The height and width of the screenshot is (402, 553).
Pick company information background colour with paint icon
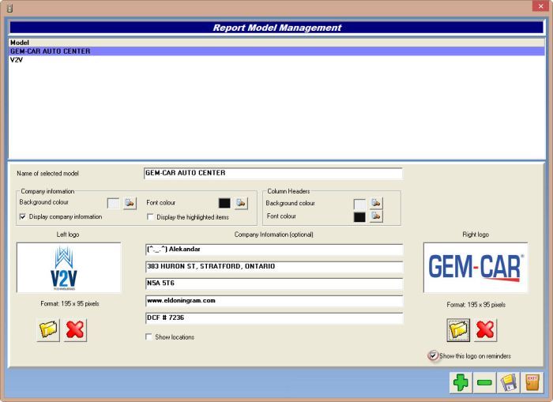coord(130,203)
